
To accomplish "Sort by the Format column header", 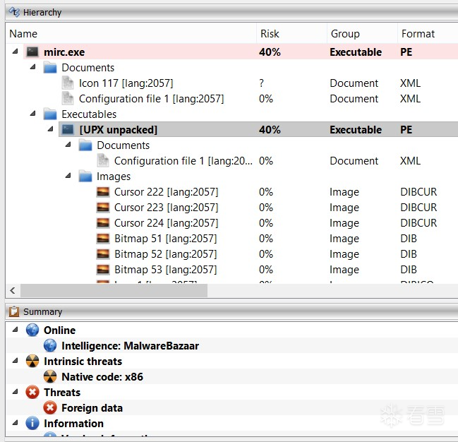I will [x=428, y=34].
